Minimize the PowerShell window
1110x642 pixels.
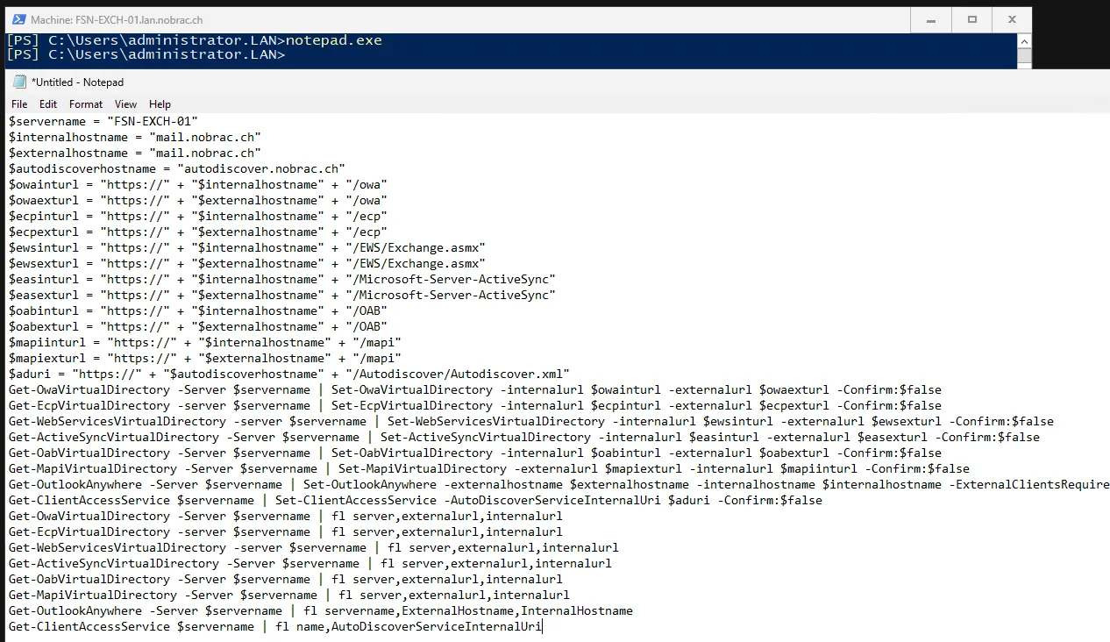coord(931,19)
